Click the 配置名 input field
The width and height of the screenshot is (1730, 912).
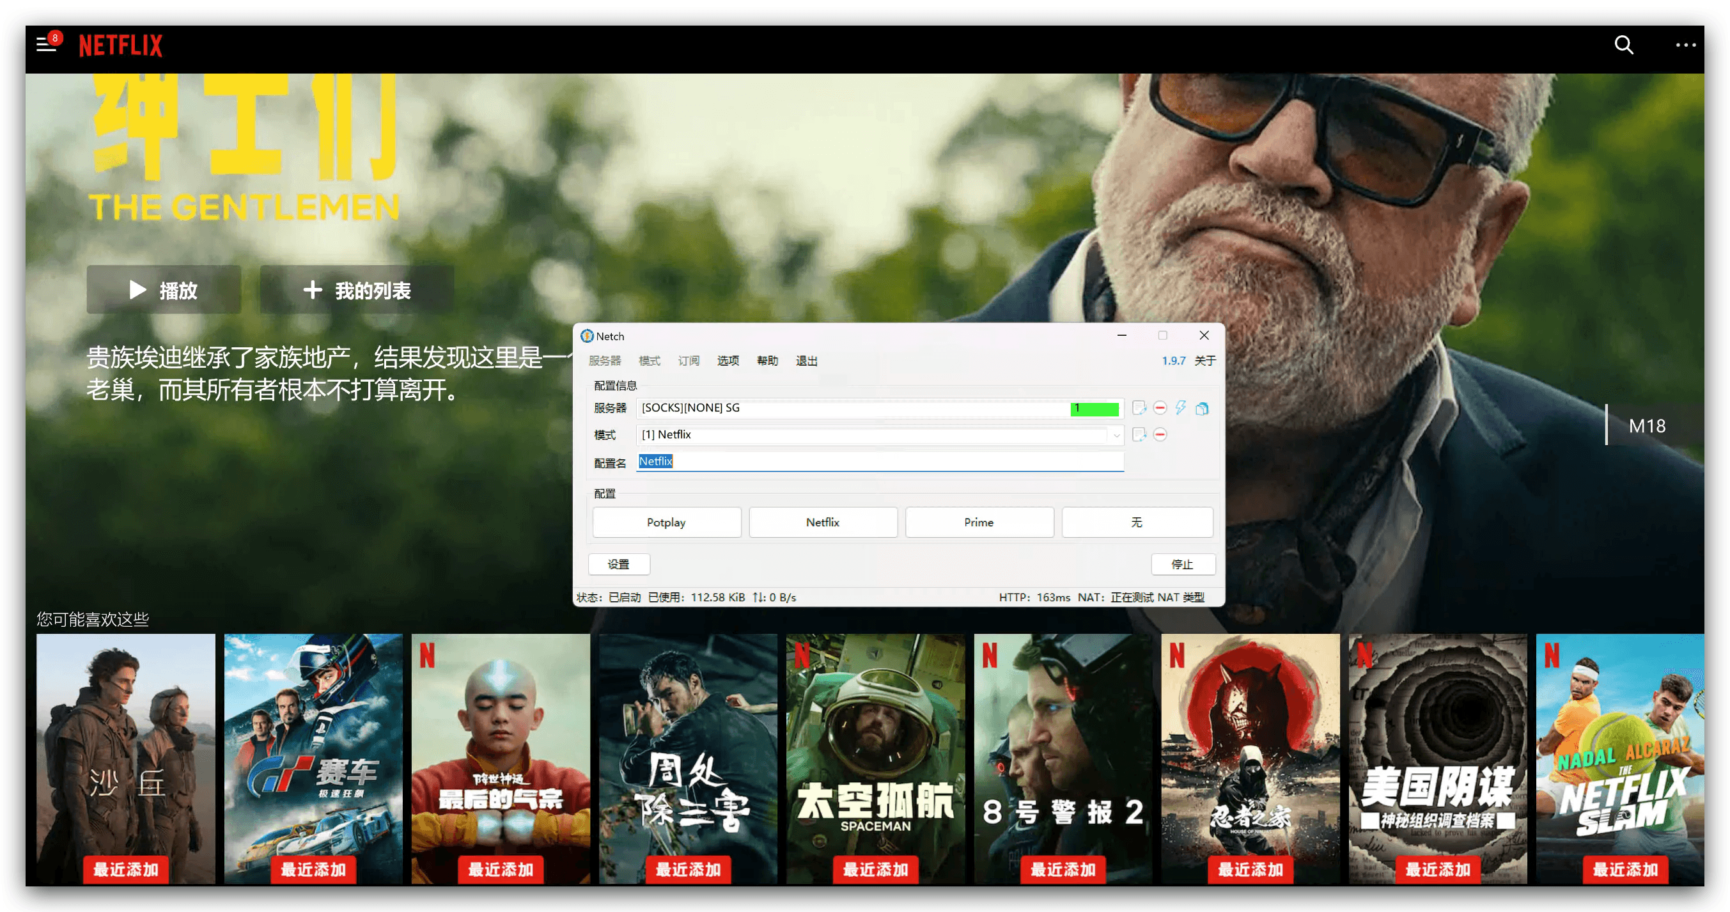point(880,462)
